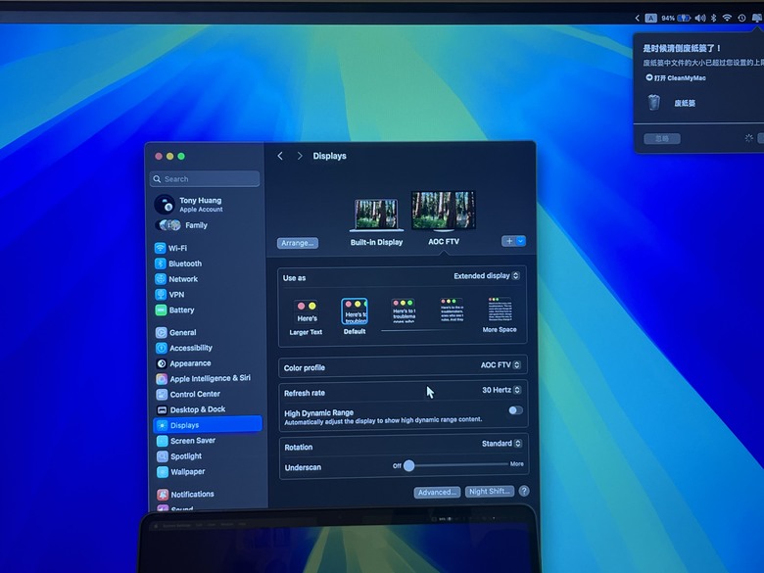
Task: Open Wallpaper settings in the sidebar
Action: click(x=181, y=472)
